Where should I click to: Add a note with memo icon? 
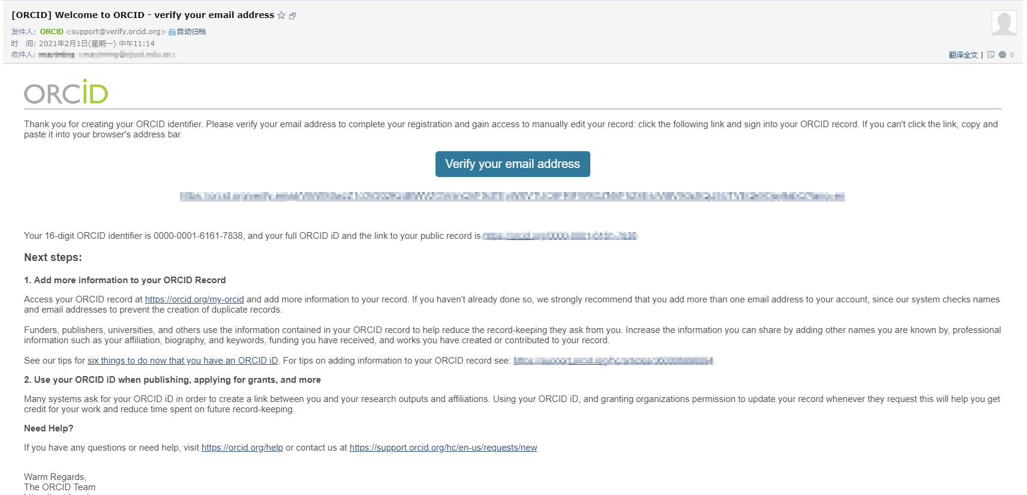(x=991, y=55)
